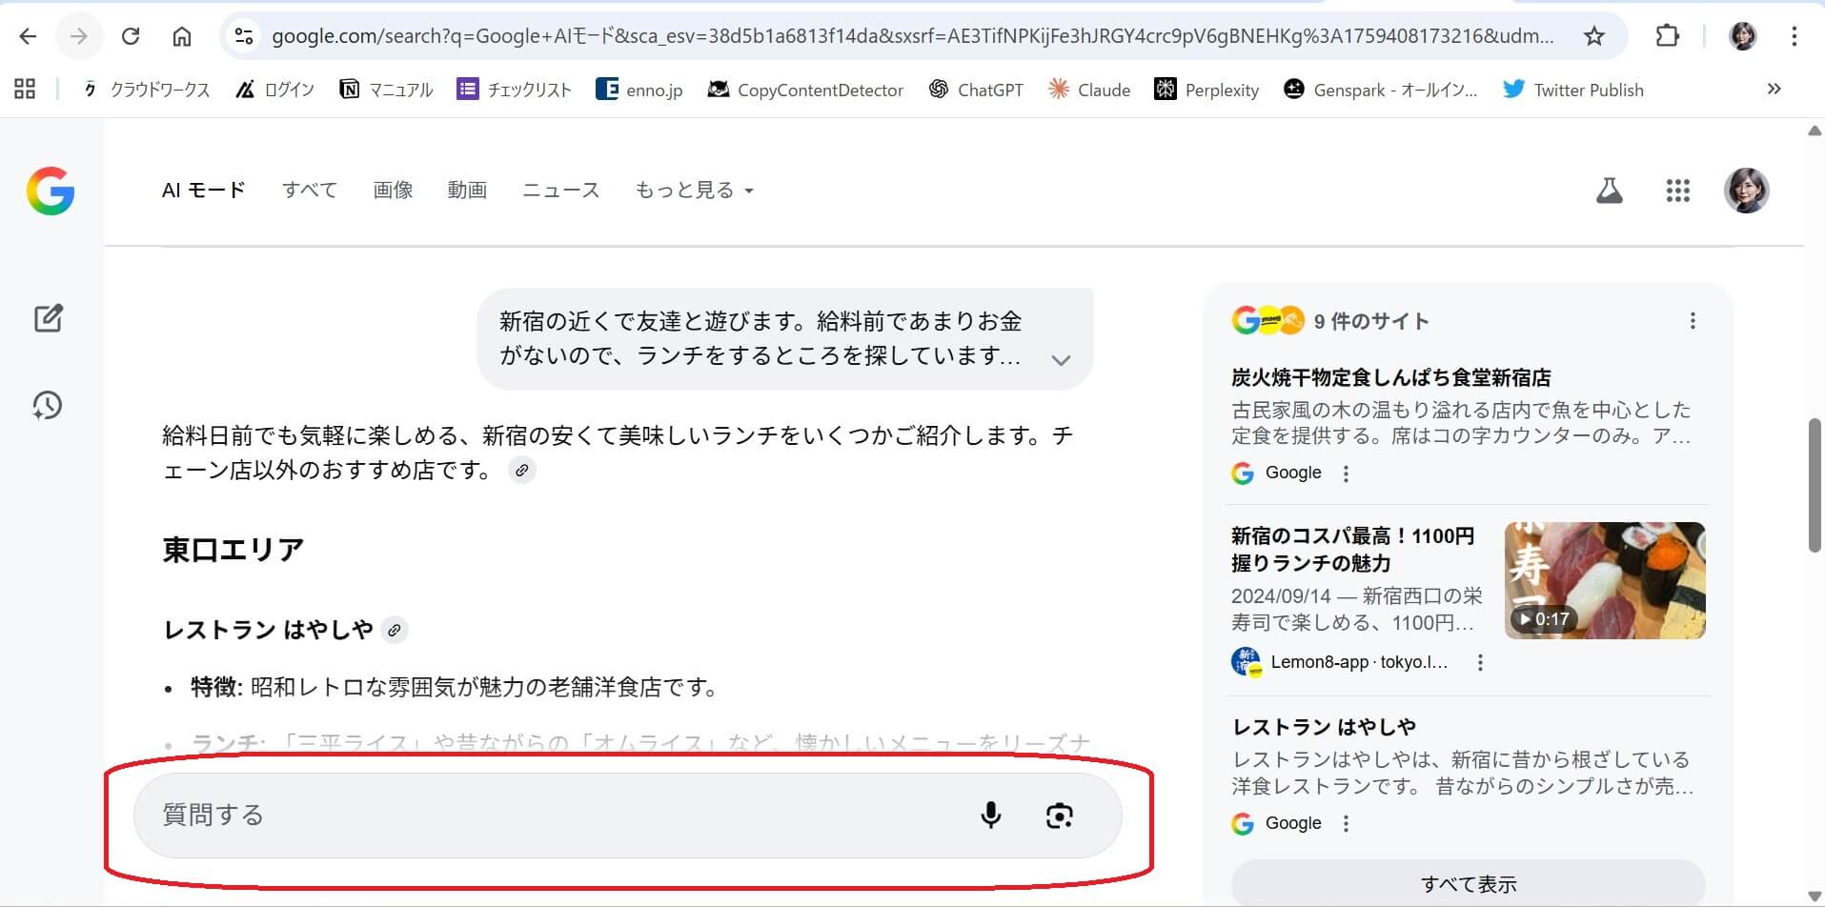Viewport: 1825px width, 907px height.
Task: Start a new AI mode chat
Action: pos(48,318)
